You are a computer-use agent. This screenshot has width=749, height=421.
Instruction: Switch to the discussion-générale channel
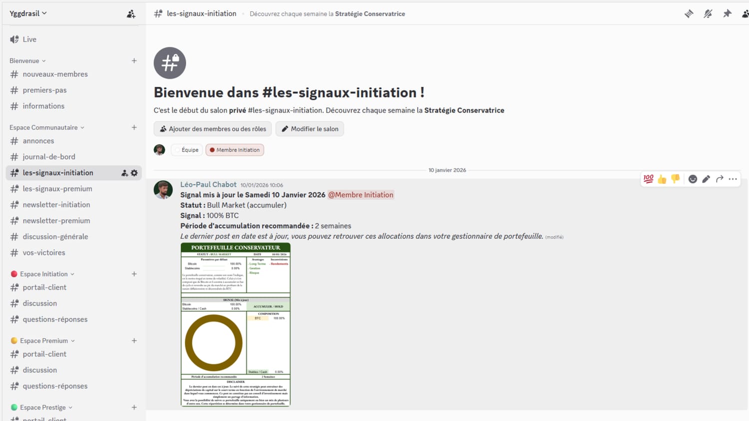coord(73,237)
